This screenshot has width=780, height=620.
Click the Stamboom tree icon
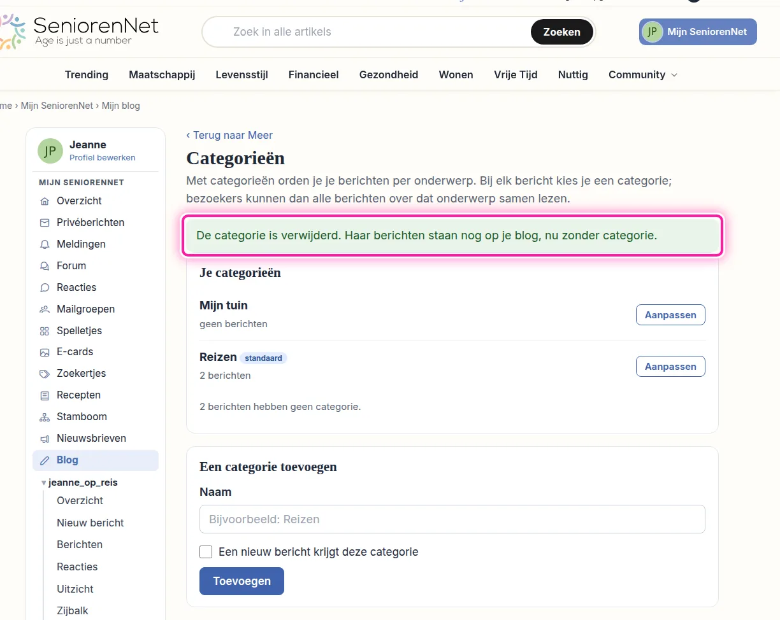pos(45,417)
